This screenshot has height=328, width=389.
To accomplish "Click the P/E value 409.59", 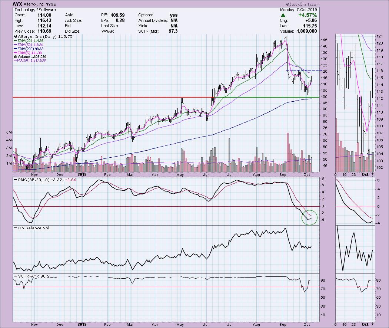I will (x=117, y=15).
